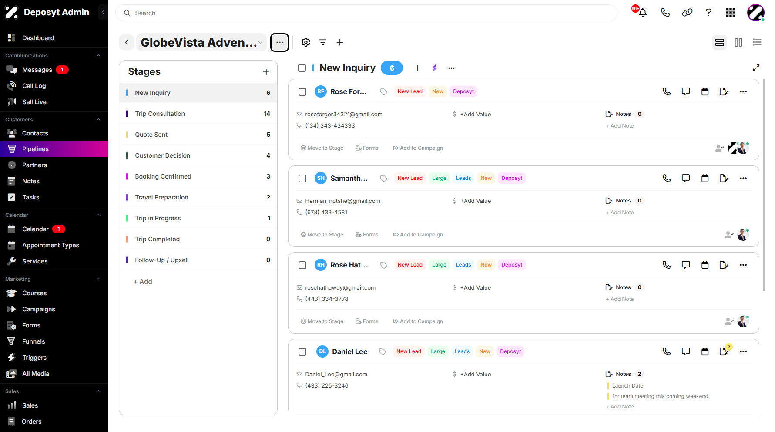
Task: Collapse the sidebar with the arrow
Action: coord(103,12)
